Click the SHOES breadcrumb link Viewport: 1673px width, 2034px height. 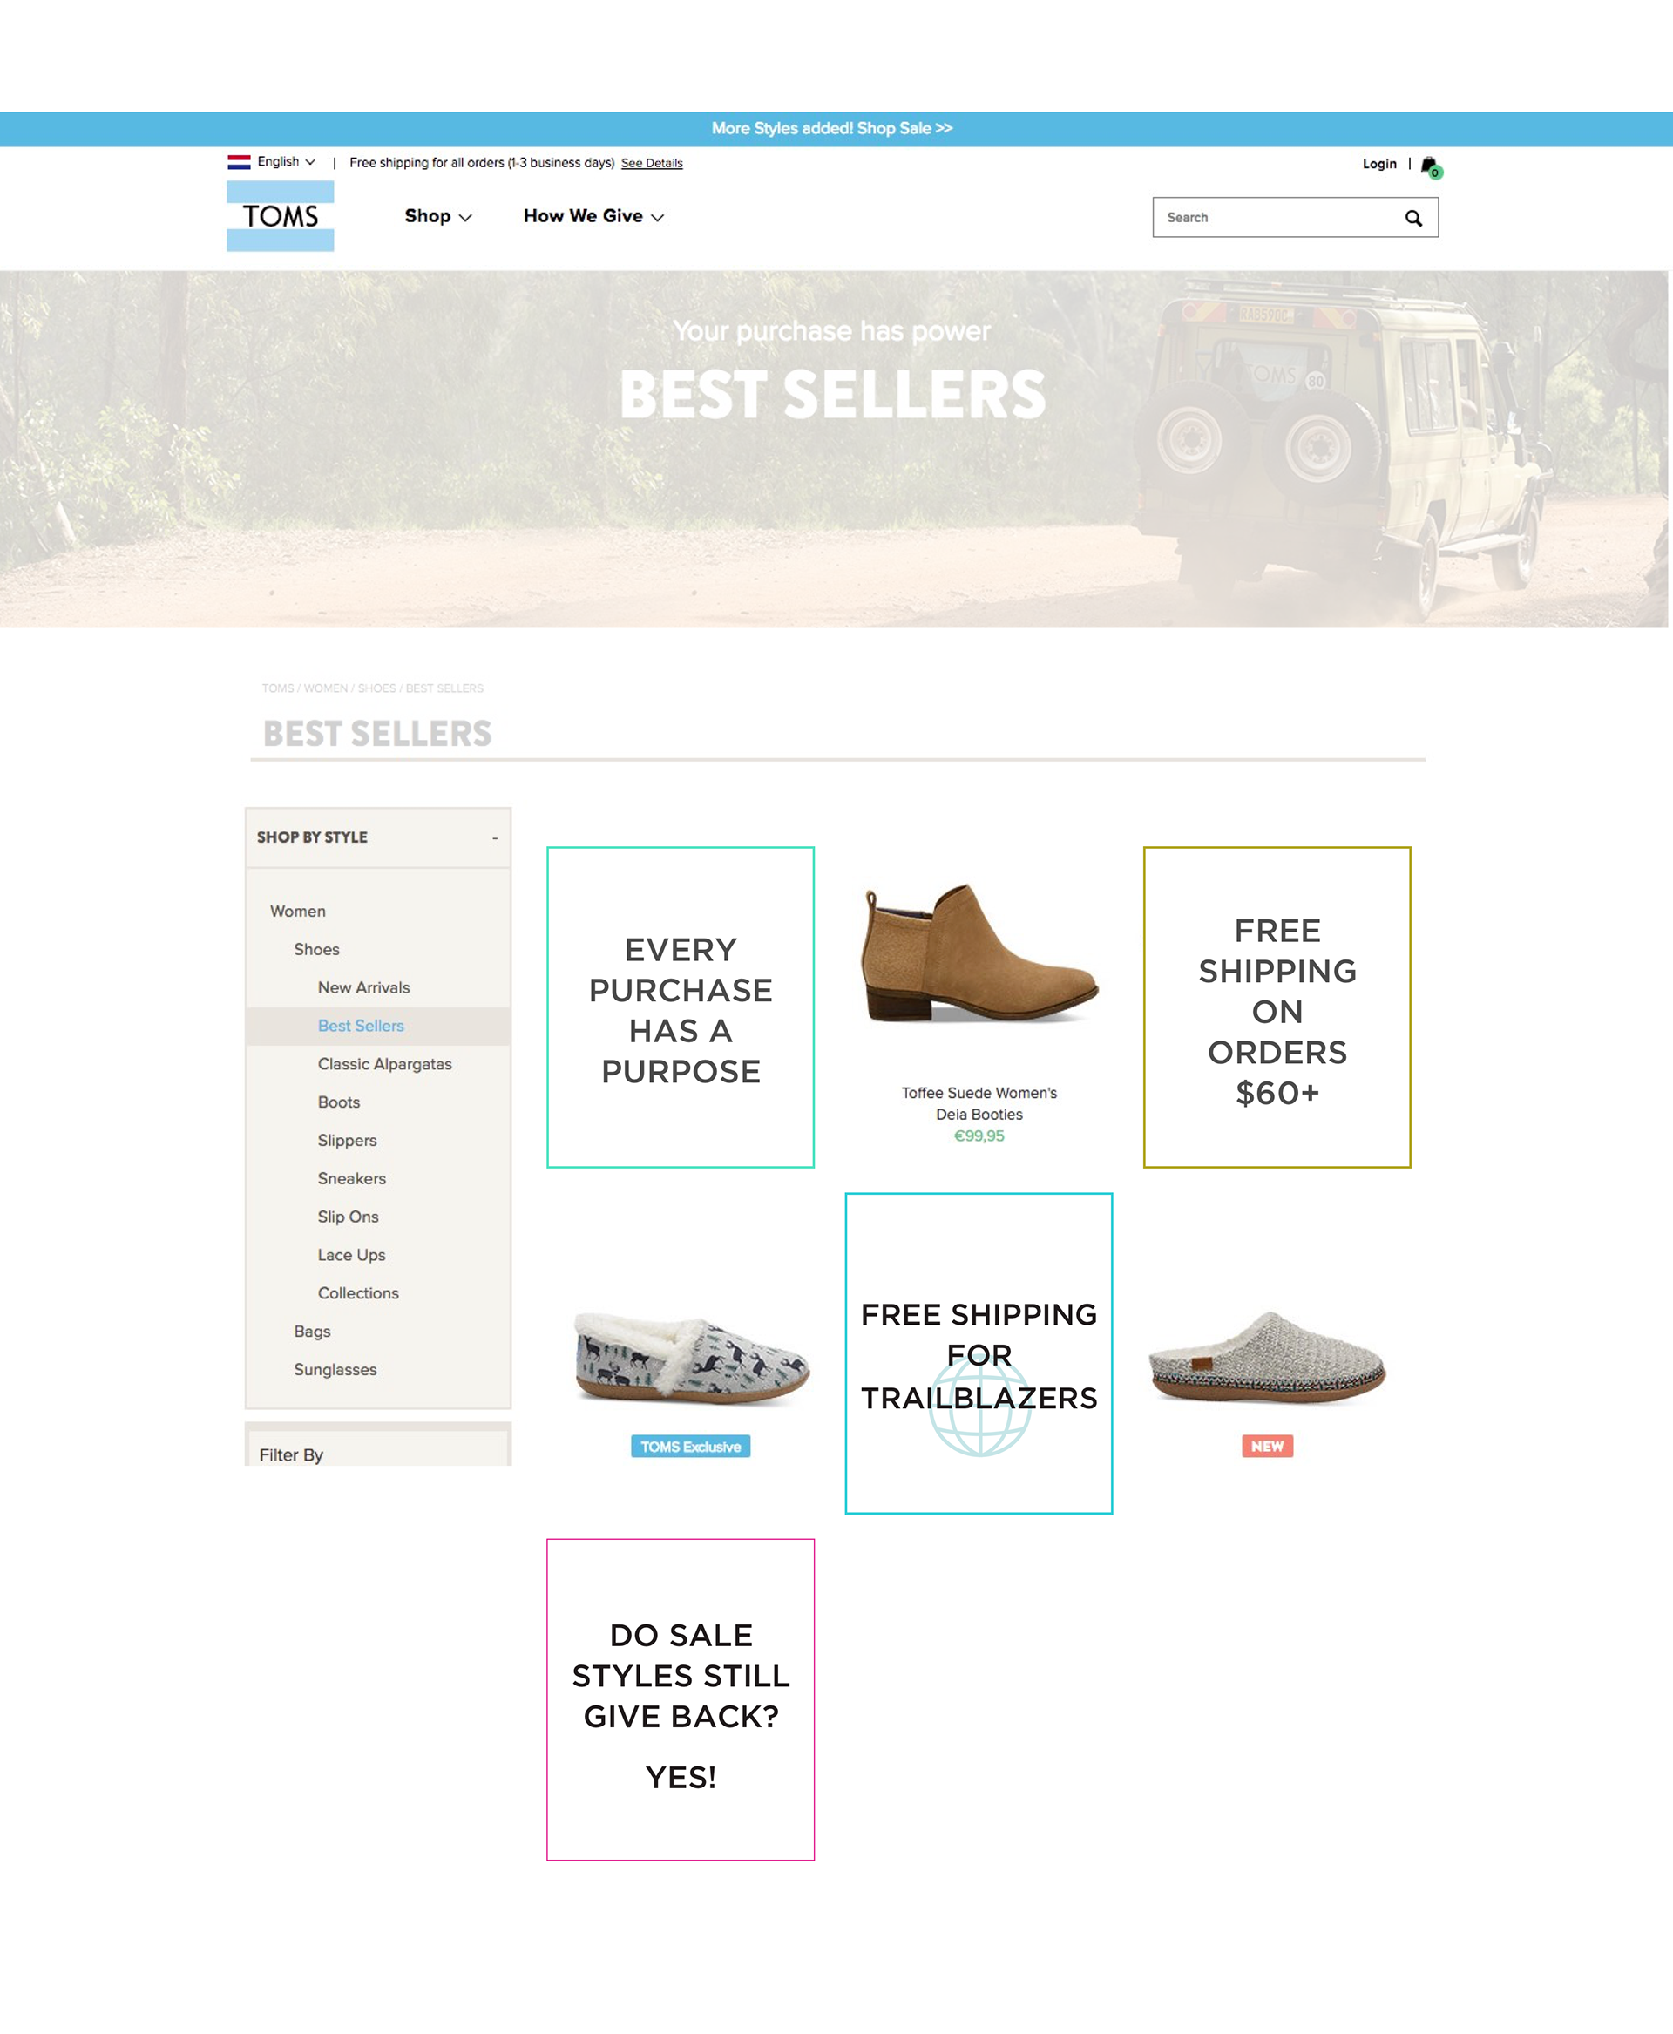(x=376, y=688)
